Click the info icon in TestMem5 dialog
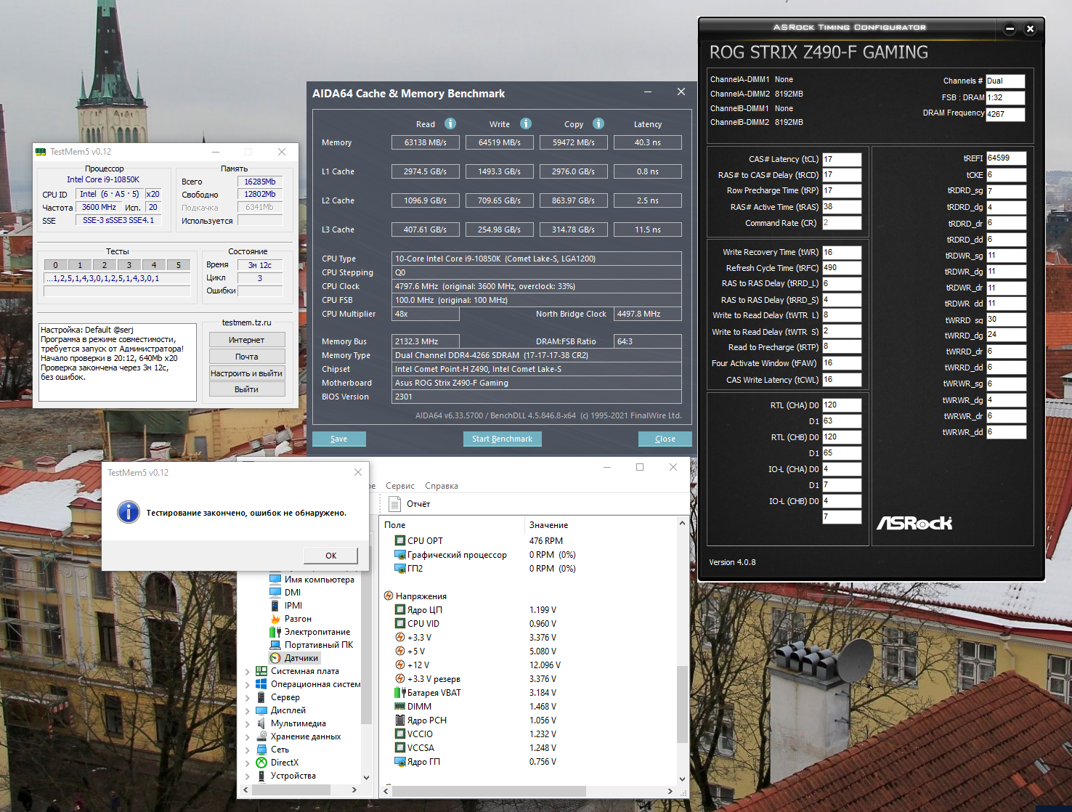 [129, 512]
